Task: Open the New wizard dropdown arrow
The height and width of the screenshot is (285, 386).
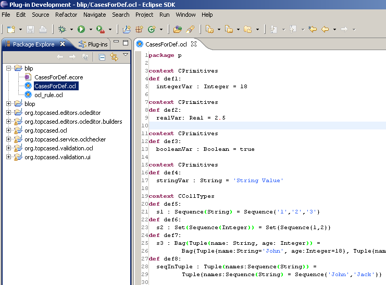Action: pos(20,30)
